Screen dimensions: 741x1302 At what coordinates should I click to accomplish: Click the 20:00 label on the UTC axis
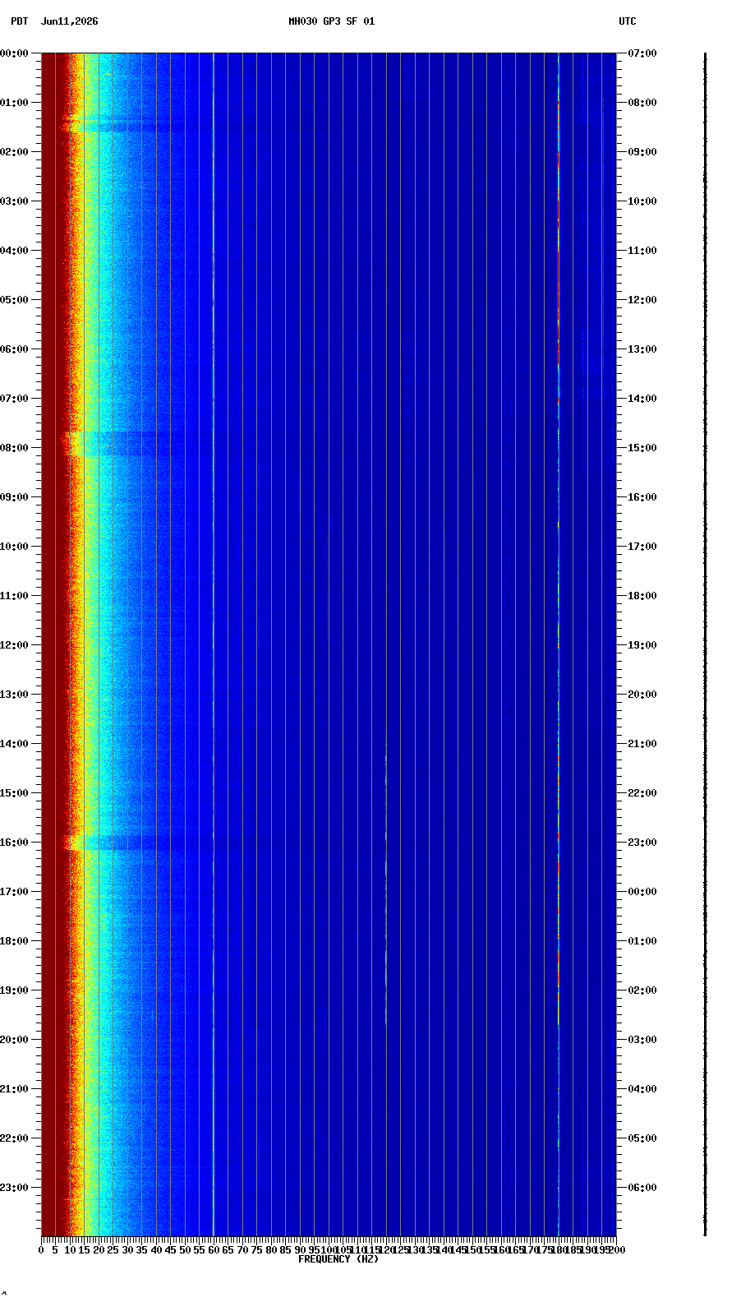[642, 695]
